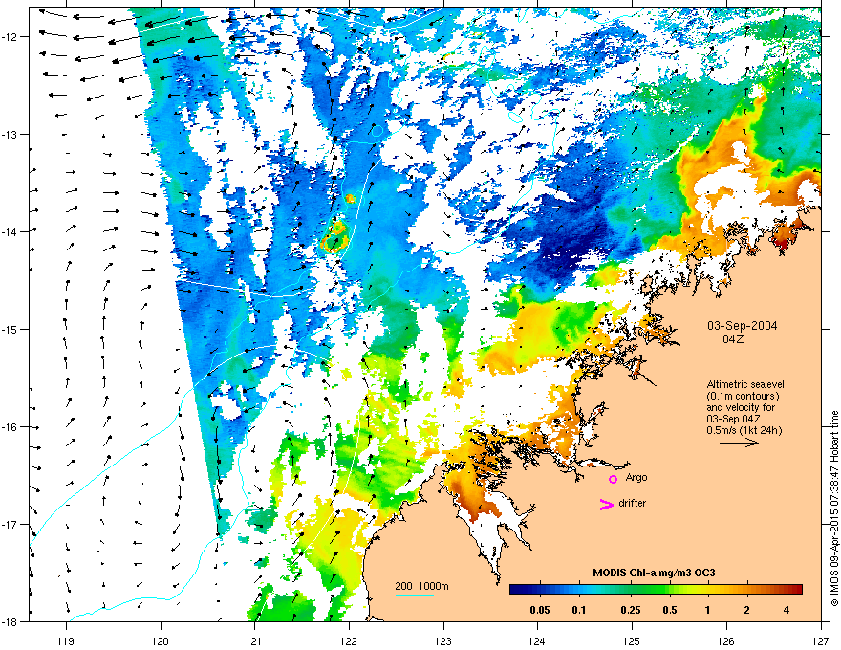841x650 pixels.
Task: Click the magenta Argo circle marker in legend
Action: point(613,479)
